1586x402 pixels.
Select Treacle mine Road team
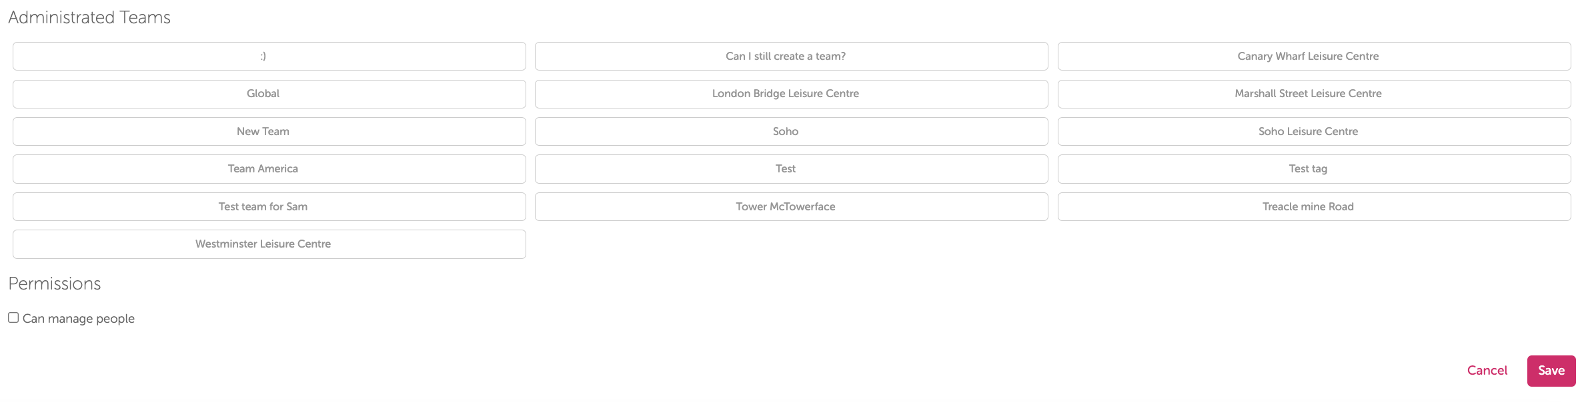pos(1314,207)
